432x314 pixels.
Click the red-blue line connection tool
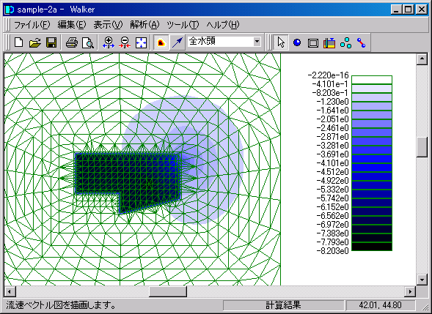pos(361,42)
